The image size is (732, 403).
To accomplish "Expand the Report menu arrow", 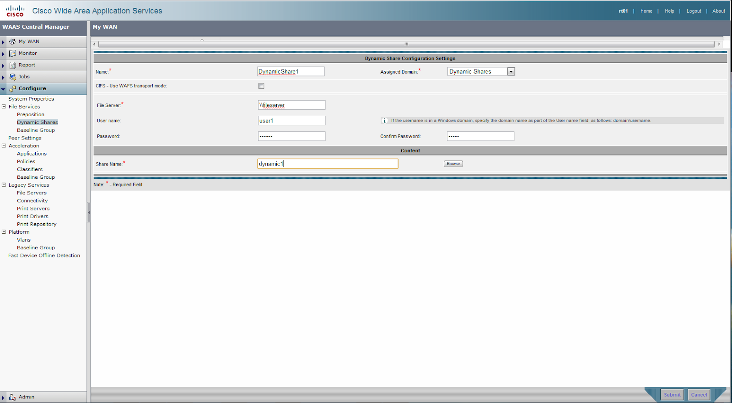I will pos(3,66).
